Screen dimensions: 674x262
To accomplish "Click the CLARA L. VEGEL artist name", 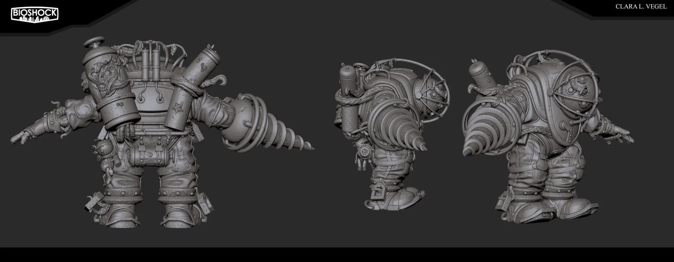I will click(641, 7).
